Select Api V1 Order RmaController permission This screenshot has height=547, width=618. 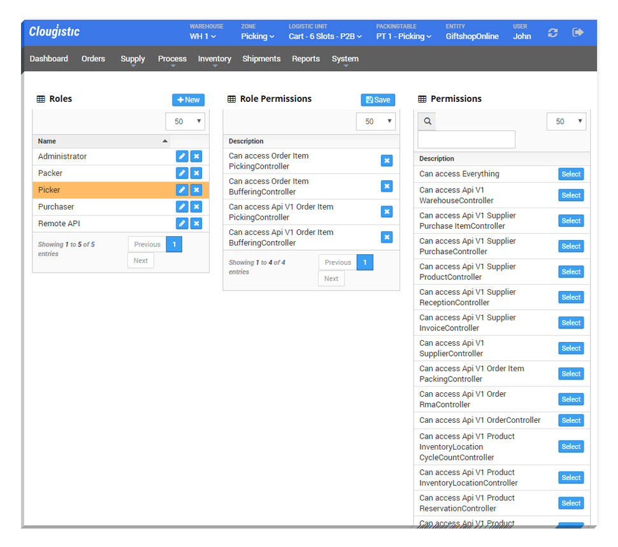[571, 399]
